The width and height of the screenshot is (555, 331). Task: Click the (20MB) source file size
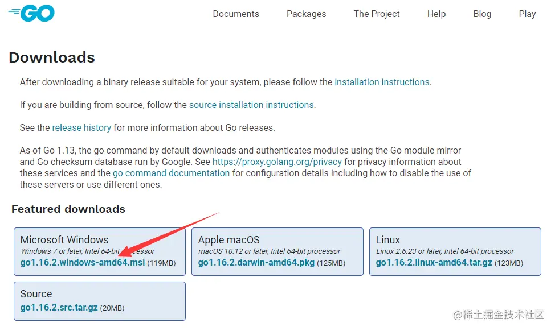click(112, 308)
